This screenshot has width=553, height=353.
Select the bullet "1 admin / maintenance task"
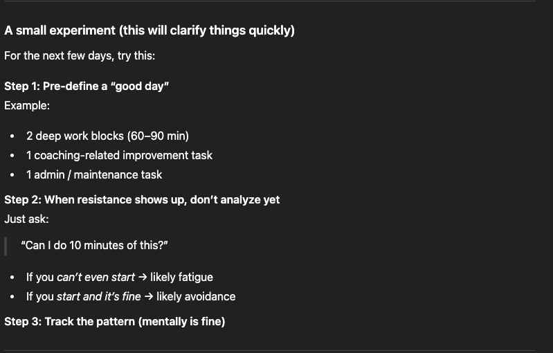tap(94, 174)
